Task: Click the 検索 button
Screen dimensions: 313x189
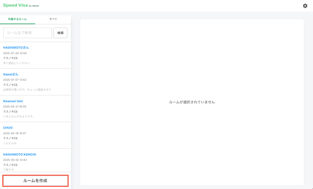Action: click(60, 33)
